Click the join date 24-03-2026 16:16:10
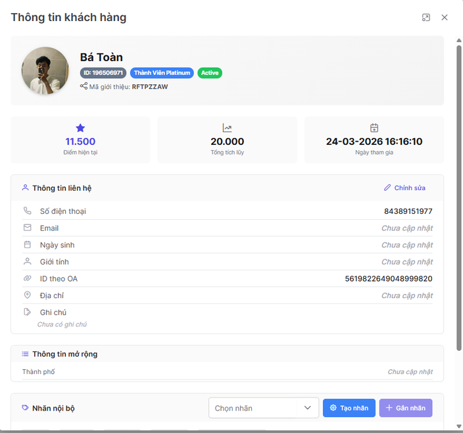 point(374,141)
